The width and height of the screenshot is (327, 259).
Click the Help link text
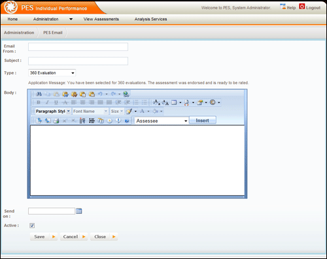pyautogui.click(x=291, y=8)
